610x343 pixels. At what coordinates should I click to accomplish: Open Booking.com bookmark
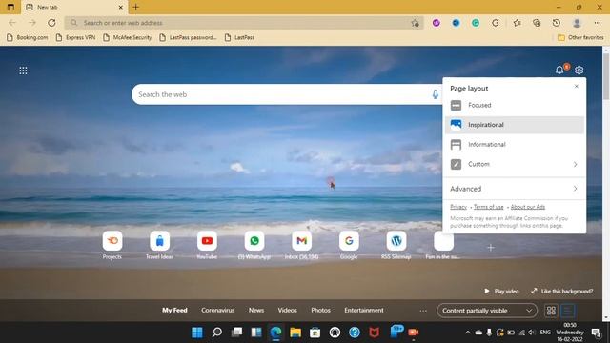tap(28, 37)
